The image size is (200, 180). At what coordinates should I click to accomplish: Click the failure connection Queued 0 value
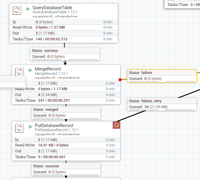coord(153,78)
